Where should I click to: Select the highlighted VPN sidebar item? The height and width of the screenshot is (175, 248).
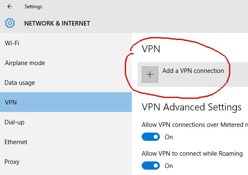tap(66, 102)
